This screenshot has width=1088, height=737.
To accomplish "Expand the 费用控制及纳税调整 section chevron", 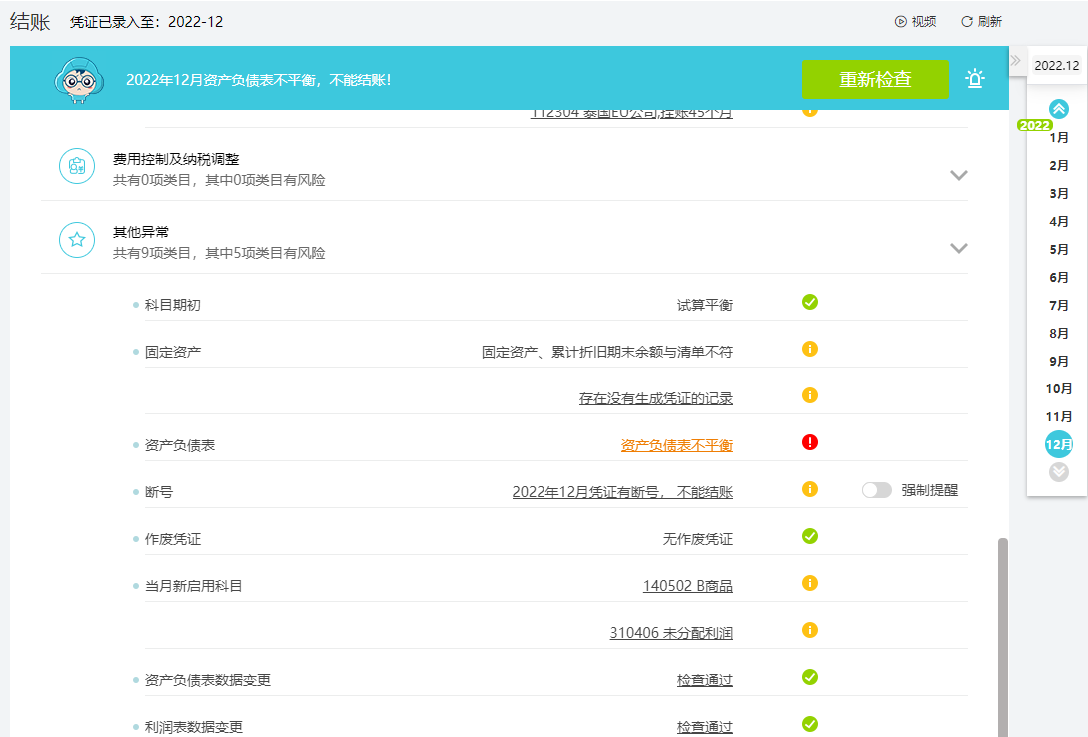I will coord(958,175).
